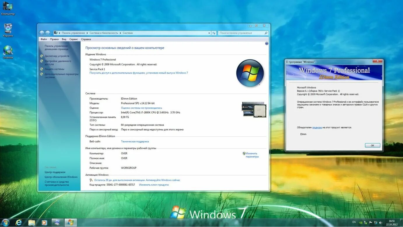Viewport: 403px width, 227px height.
Task: Click Оценка системы не производилась link
Action: coord(141,108)
